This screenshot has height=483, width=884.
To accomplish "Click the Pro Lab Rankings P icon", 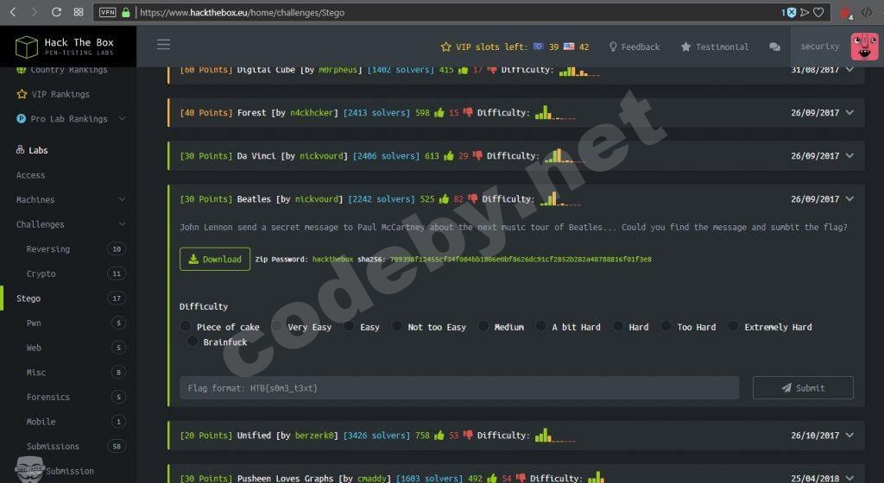I will pyautogui.click(x=21, y=119).
